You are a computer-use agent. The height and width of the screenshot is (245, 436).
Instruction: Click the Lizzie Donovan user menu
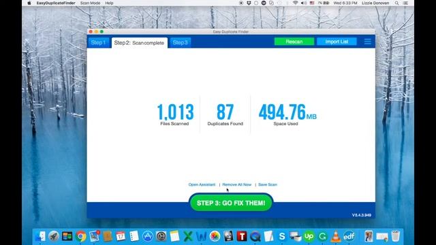[375, 3]
